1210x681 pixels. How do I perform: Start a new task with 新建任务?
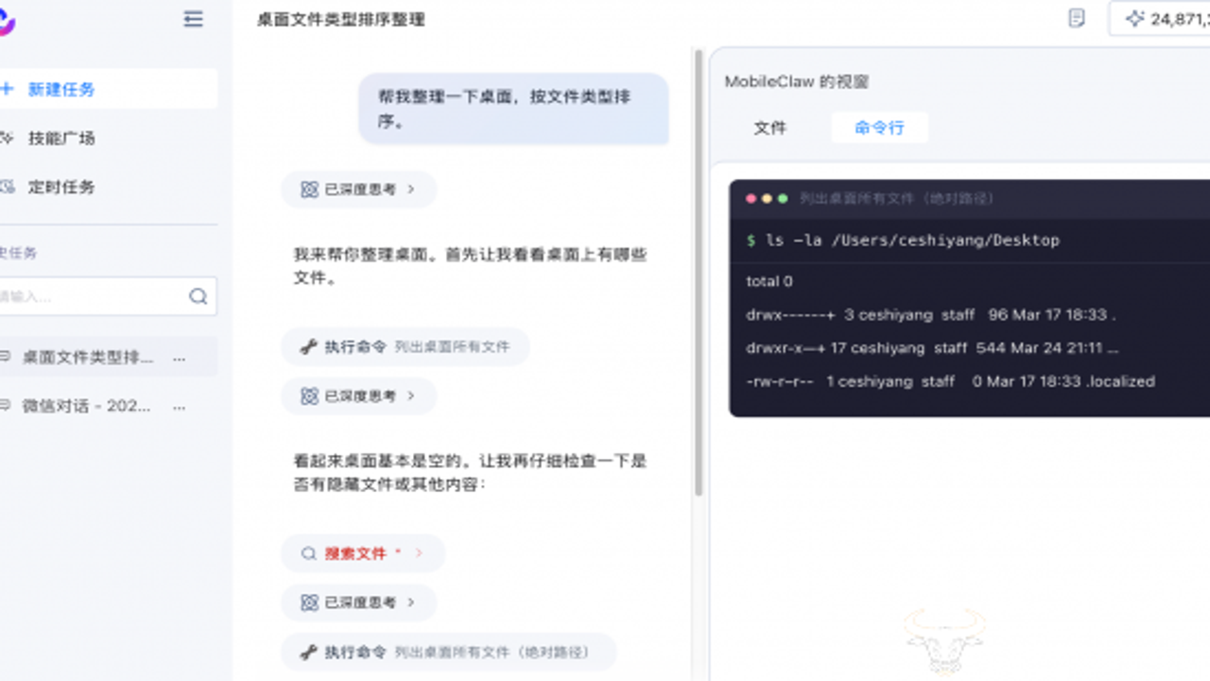[x=107, y=89]
